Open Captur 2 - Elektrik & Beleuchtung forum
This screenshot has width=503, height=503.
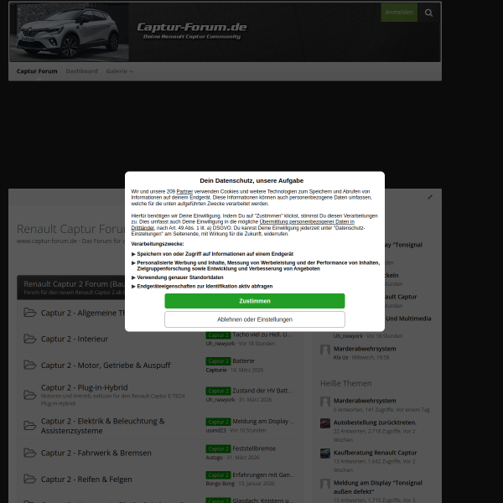coord(102,426)
